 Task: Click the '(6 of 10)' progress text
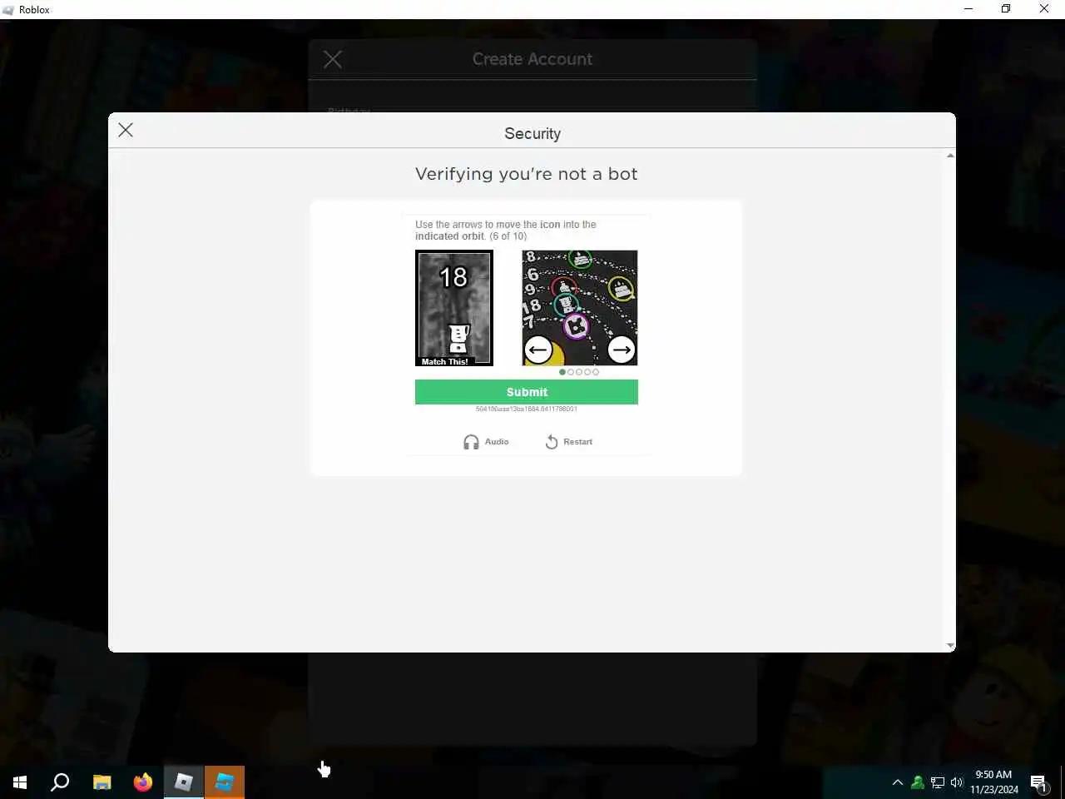(508, 236)
